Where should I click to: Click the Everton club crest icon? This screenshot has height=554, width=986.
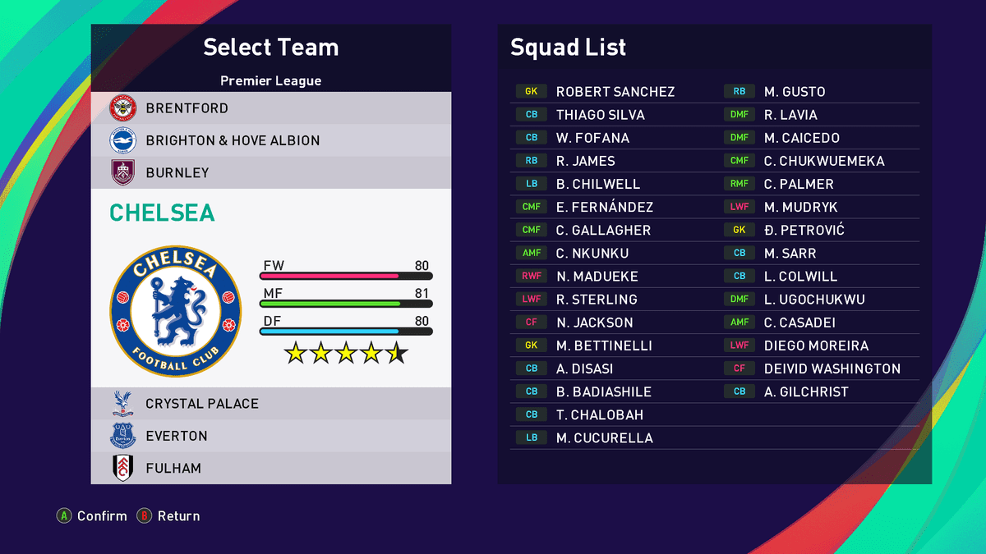pos(122,436)
